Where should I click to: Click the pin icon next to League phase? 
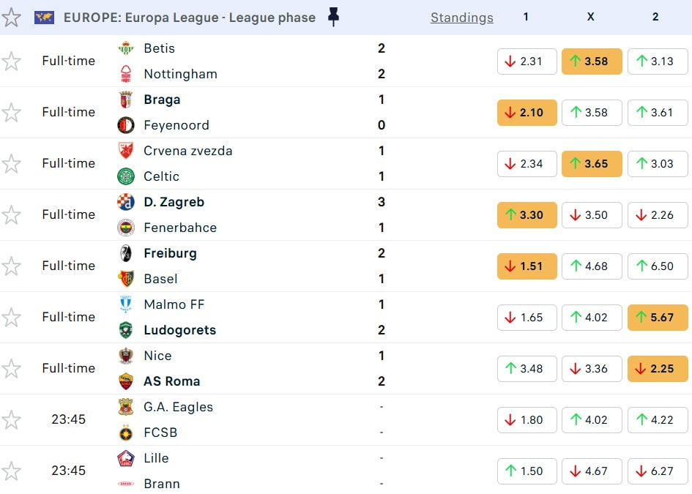[x=333, y=17]
